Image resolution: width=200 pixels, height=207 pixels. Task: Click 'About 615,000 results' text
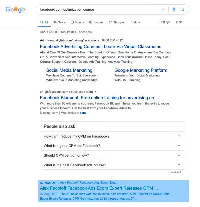click(66, 32)
